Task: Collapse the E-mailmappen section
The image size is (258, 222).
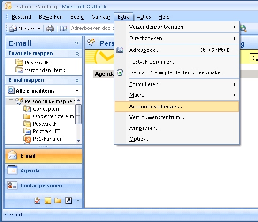Action: coord(77,80)
